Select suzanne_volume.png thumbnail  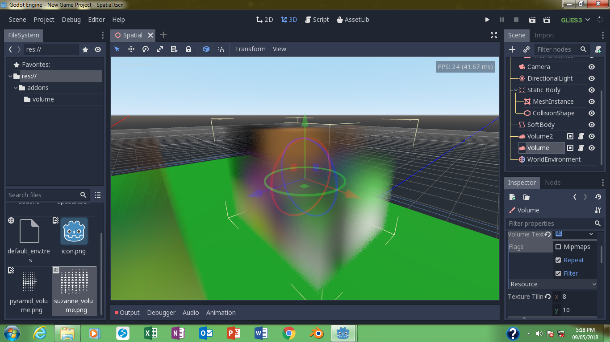coord(74,282)
